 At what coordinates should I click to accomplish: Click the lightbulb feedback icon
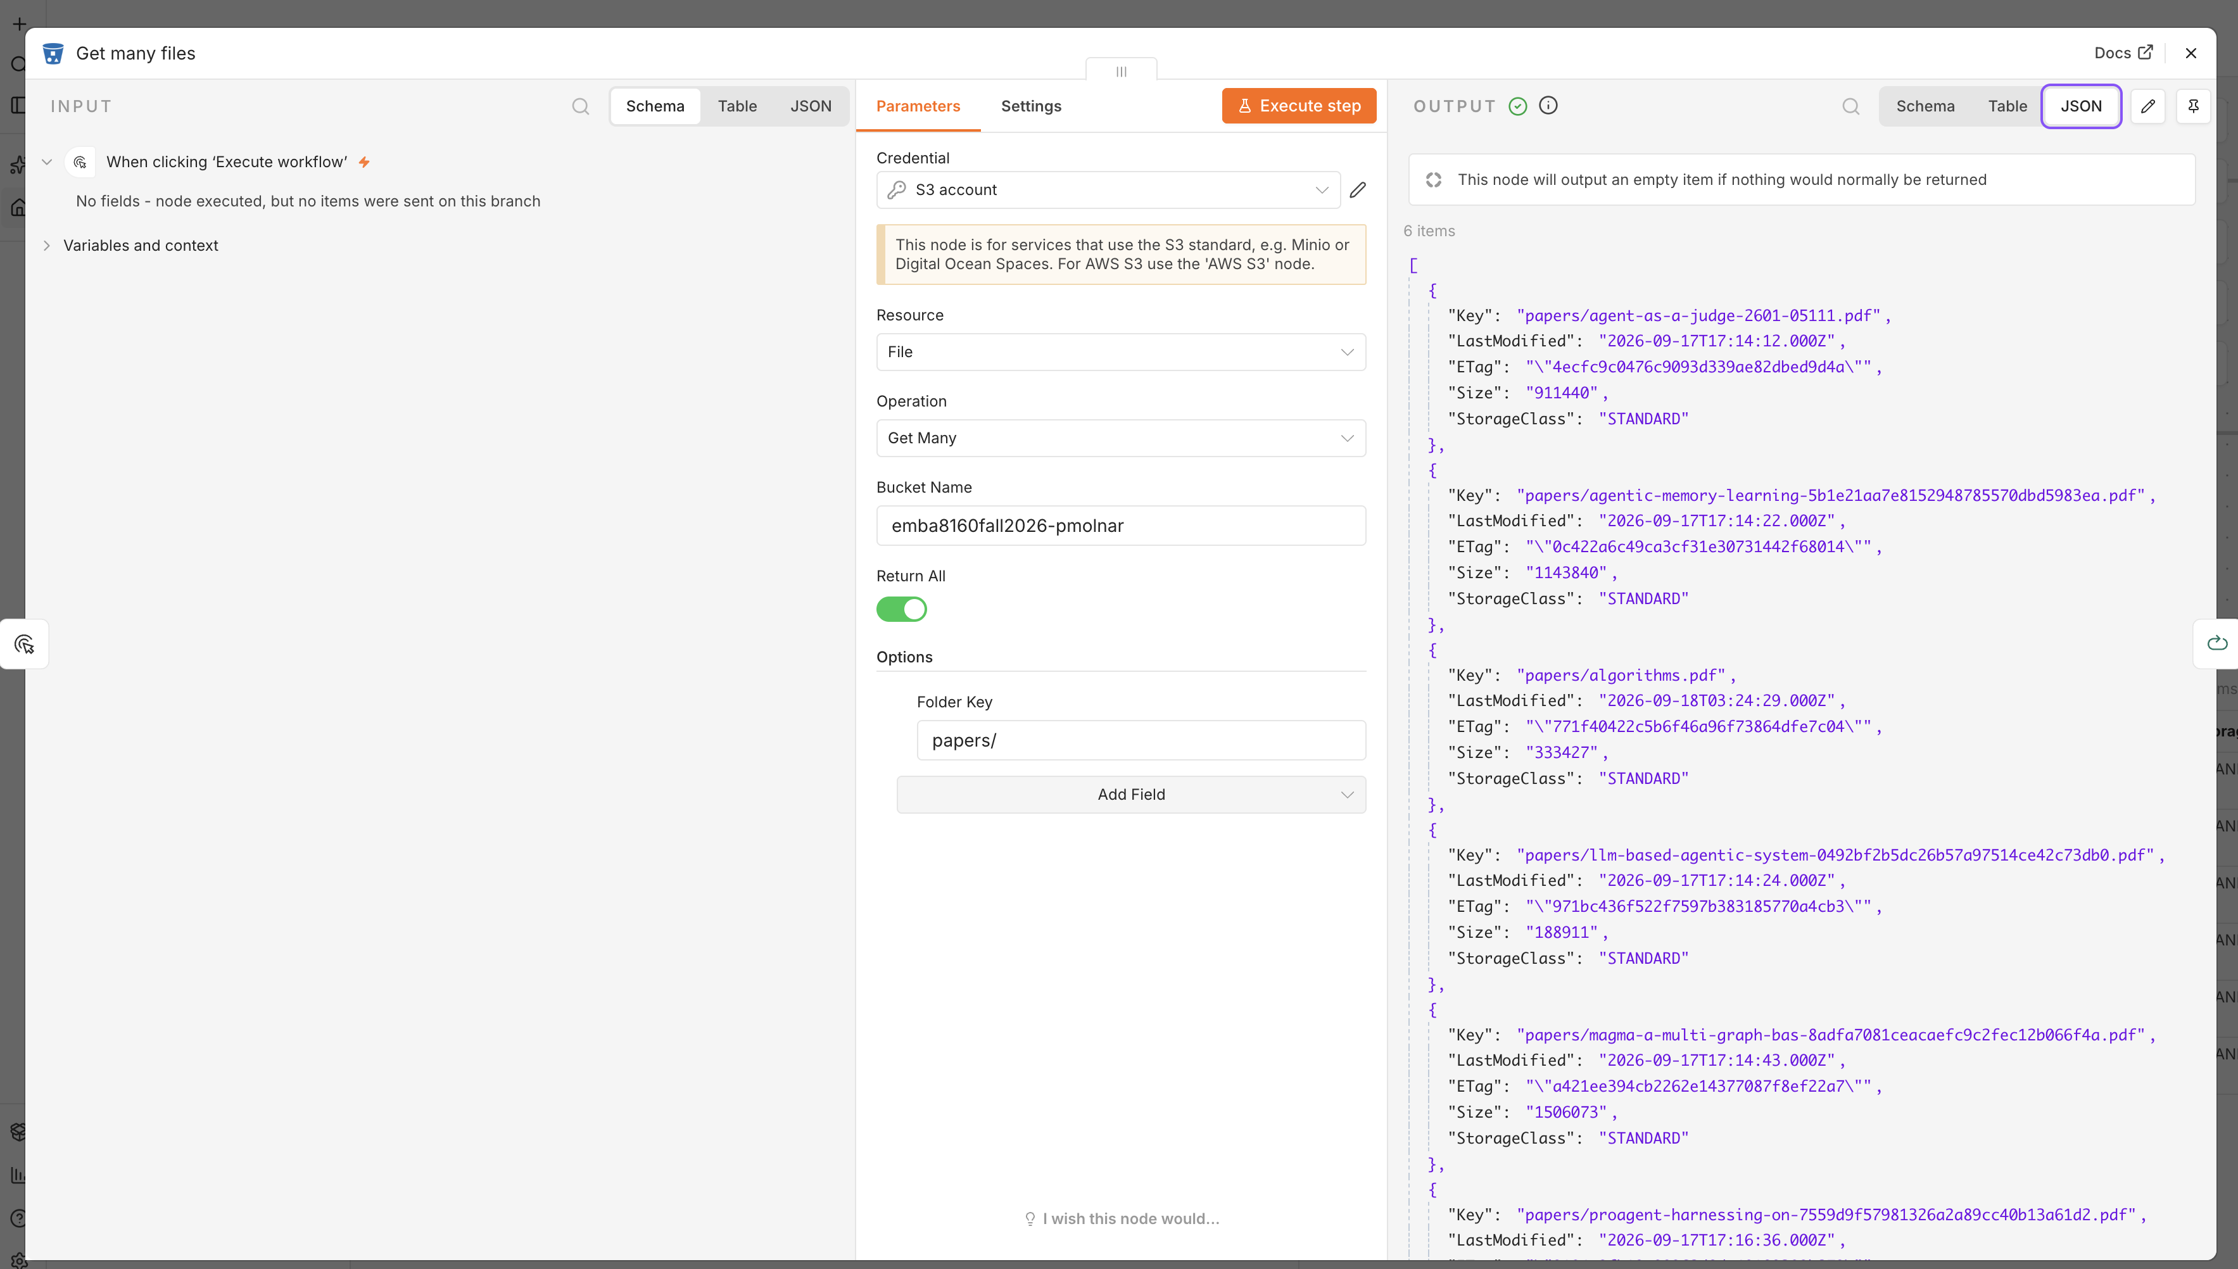1030,1218
